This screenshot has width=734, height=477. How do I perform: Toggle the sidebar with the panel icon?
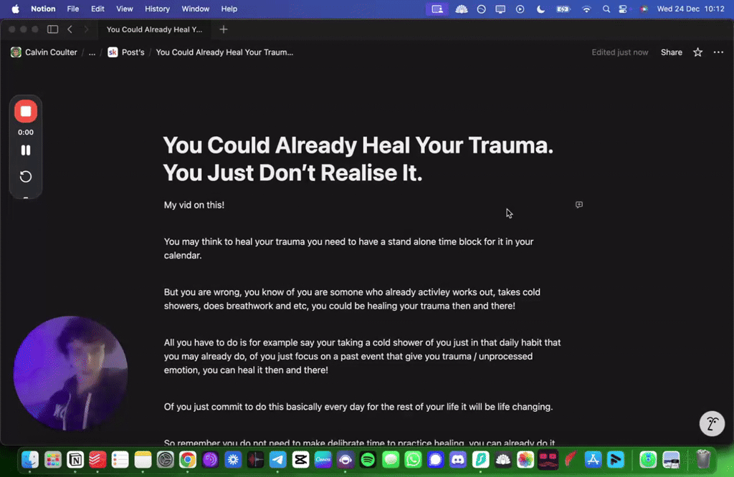tap(52, 29)
